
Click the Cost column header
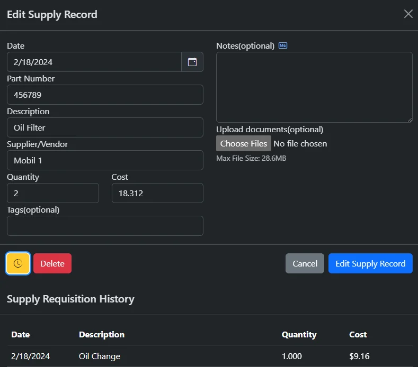tap(358, 334)
